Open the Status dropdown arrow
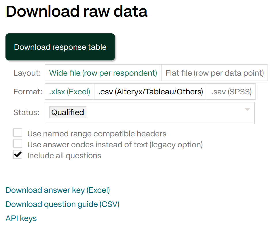The image size is (273, 227). point(247,109)
